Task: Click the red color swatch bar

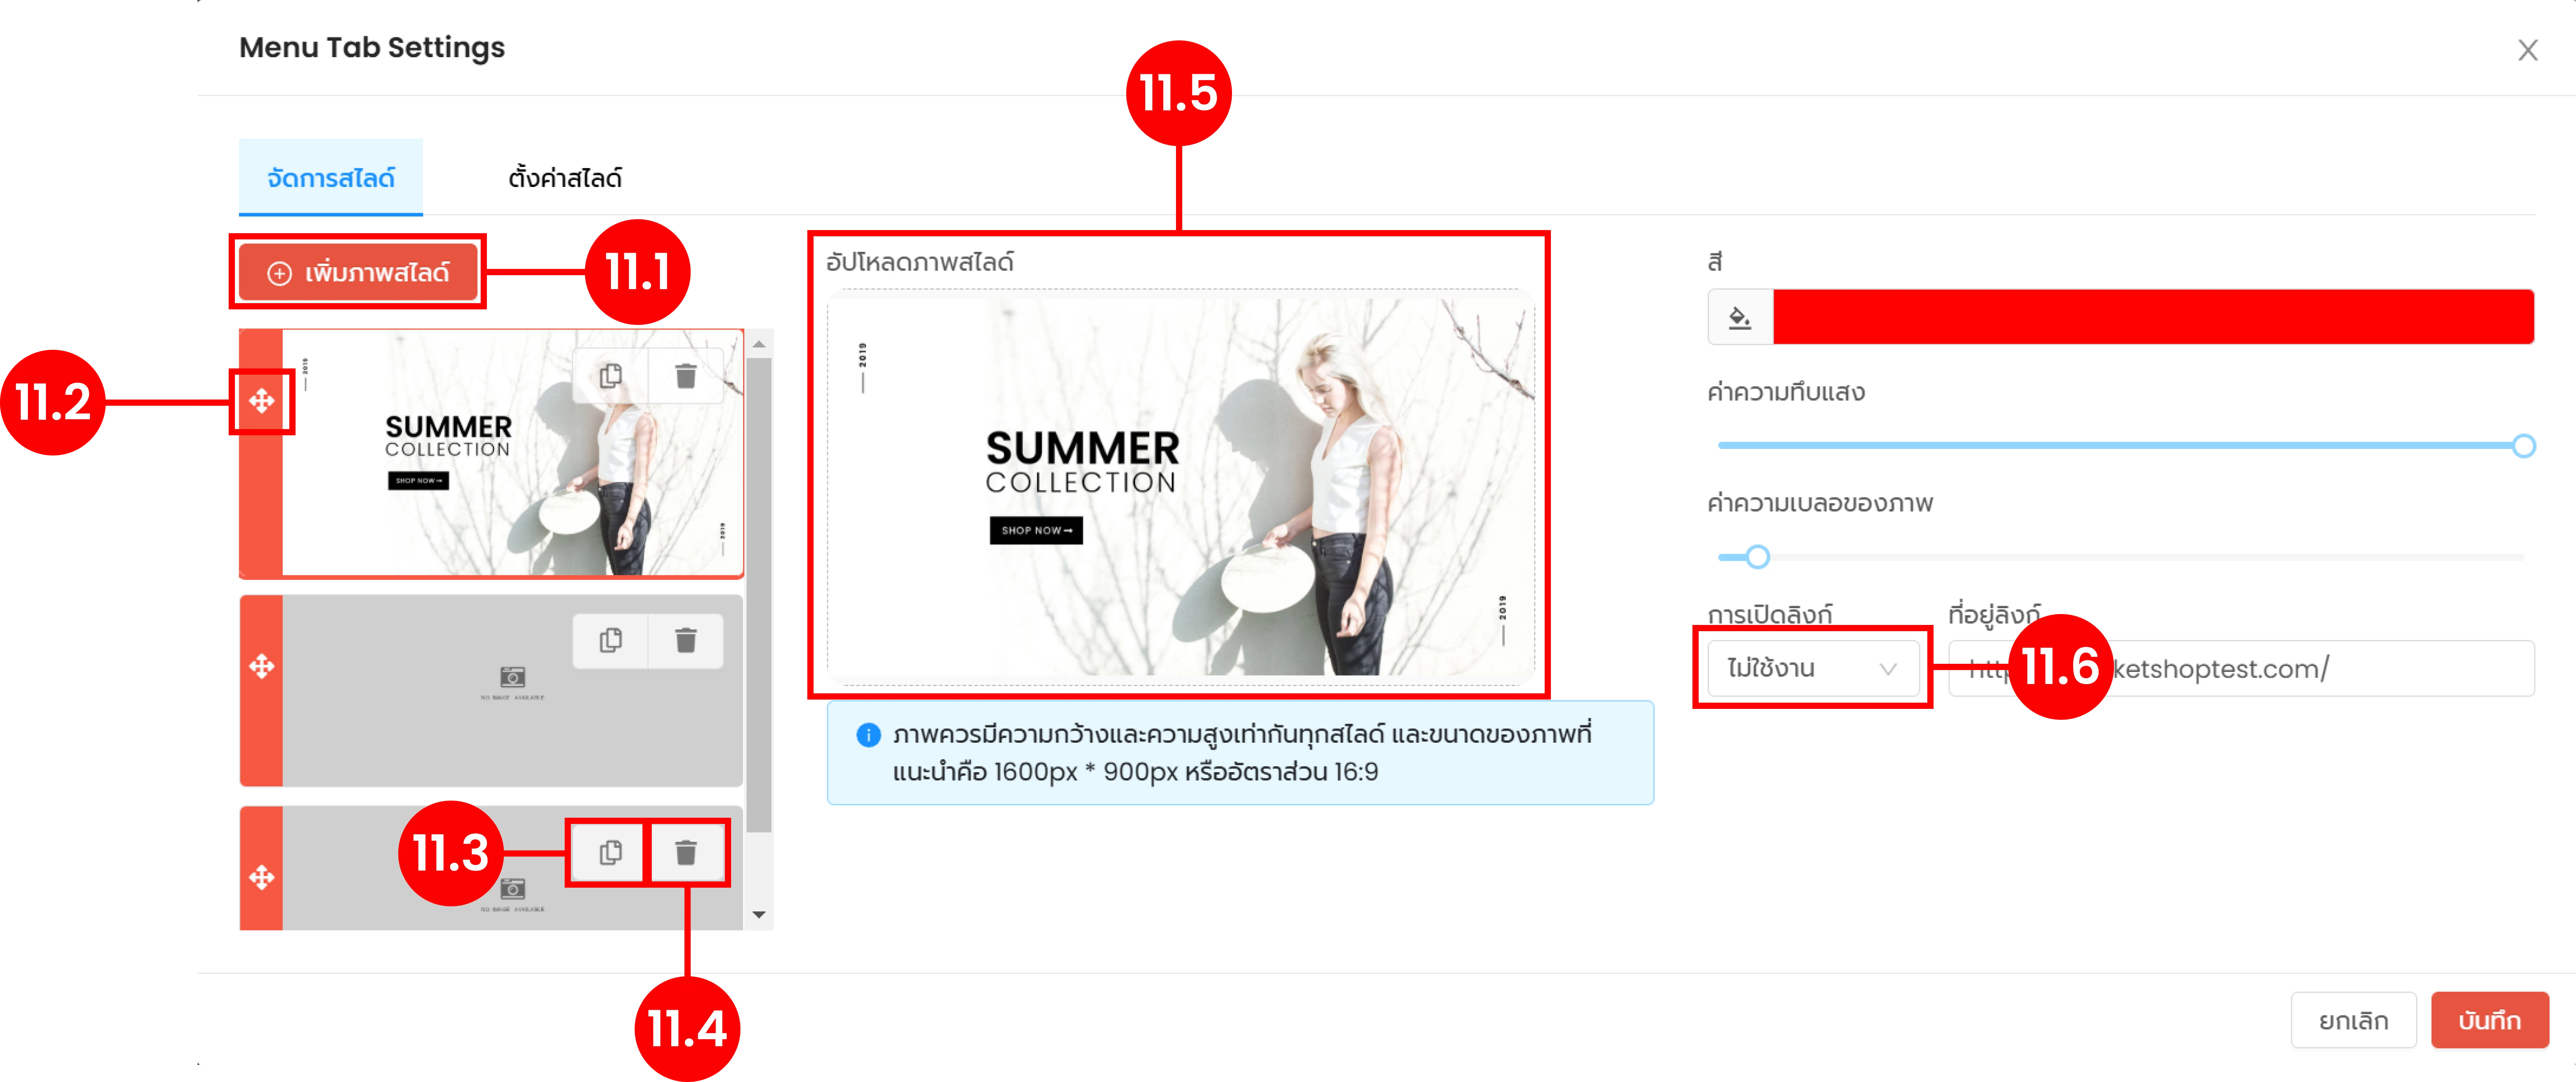Action: pyautogui.click(x=2153, y=318)
